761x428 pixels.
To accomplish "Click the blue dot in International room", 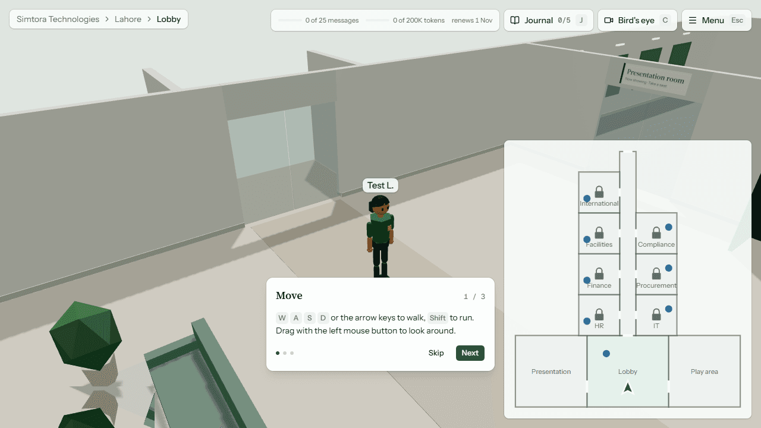I will coord(587,199).
